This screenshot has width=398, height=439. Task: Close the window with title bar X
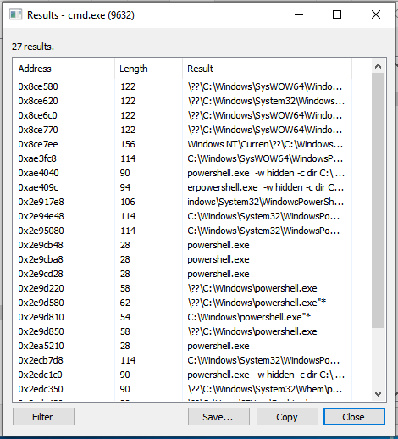pos(376,14)
